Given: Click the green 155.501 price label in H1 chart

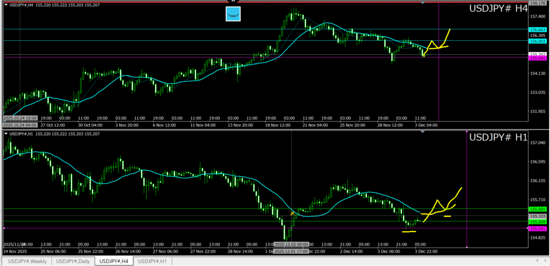Looking at the screenshot, I should 538,209.
